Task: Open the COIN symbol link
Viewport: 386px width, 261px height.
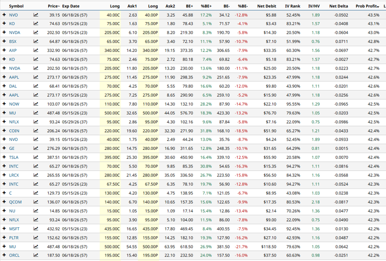Action: (14, 131)
